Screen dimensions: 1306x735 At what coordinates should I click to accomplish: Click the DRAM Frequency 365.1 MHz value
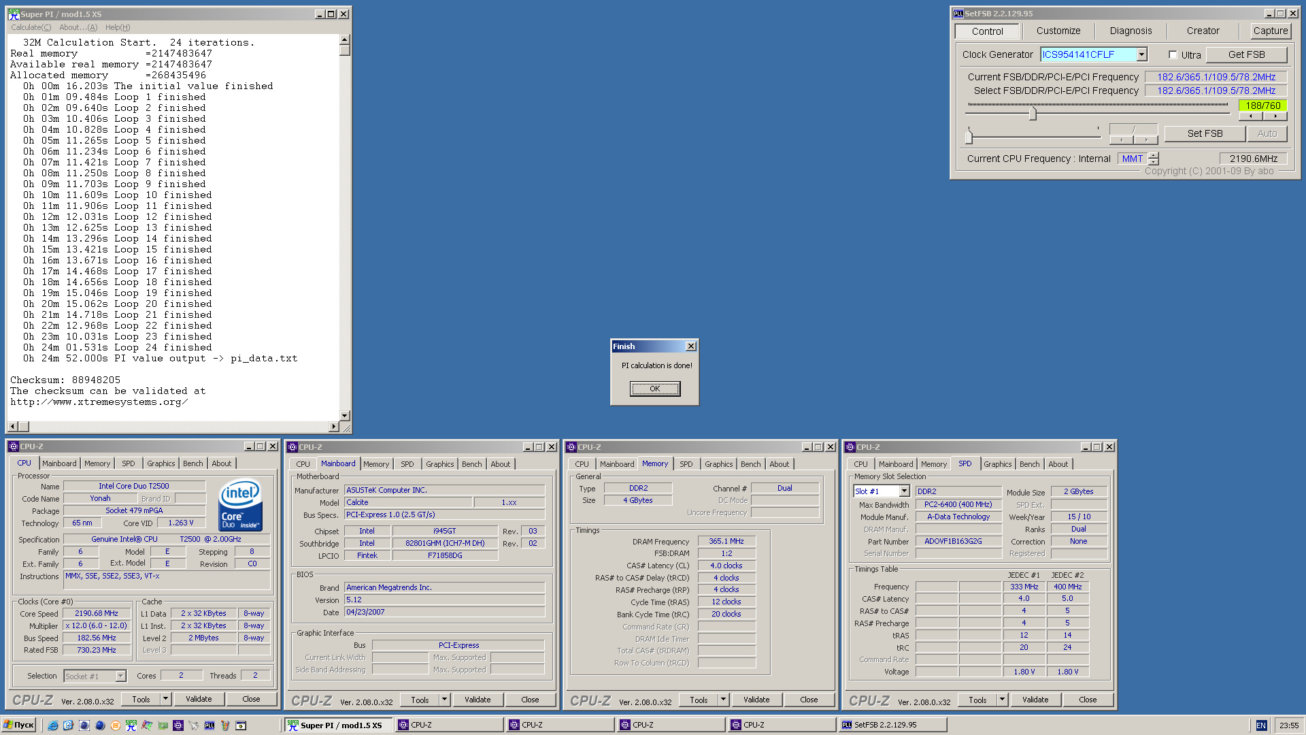click(726, 541)
